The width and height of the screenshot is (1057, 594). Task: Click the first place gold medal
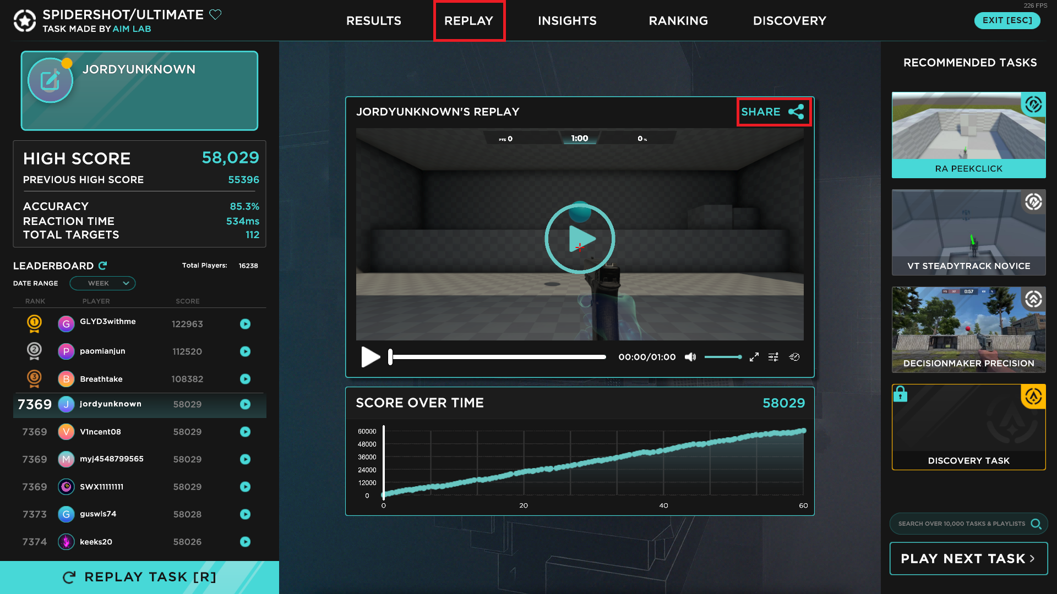point(34,324)
